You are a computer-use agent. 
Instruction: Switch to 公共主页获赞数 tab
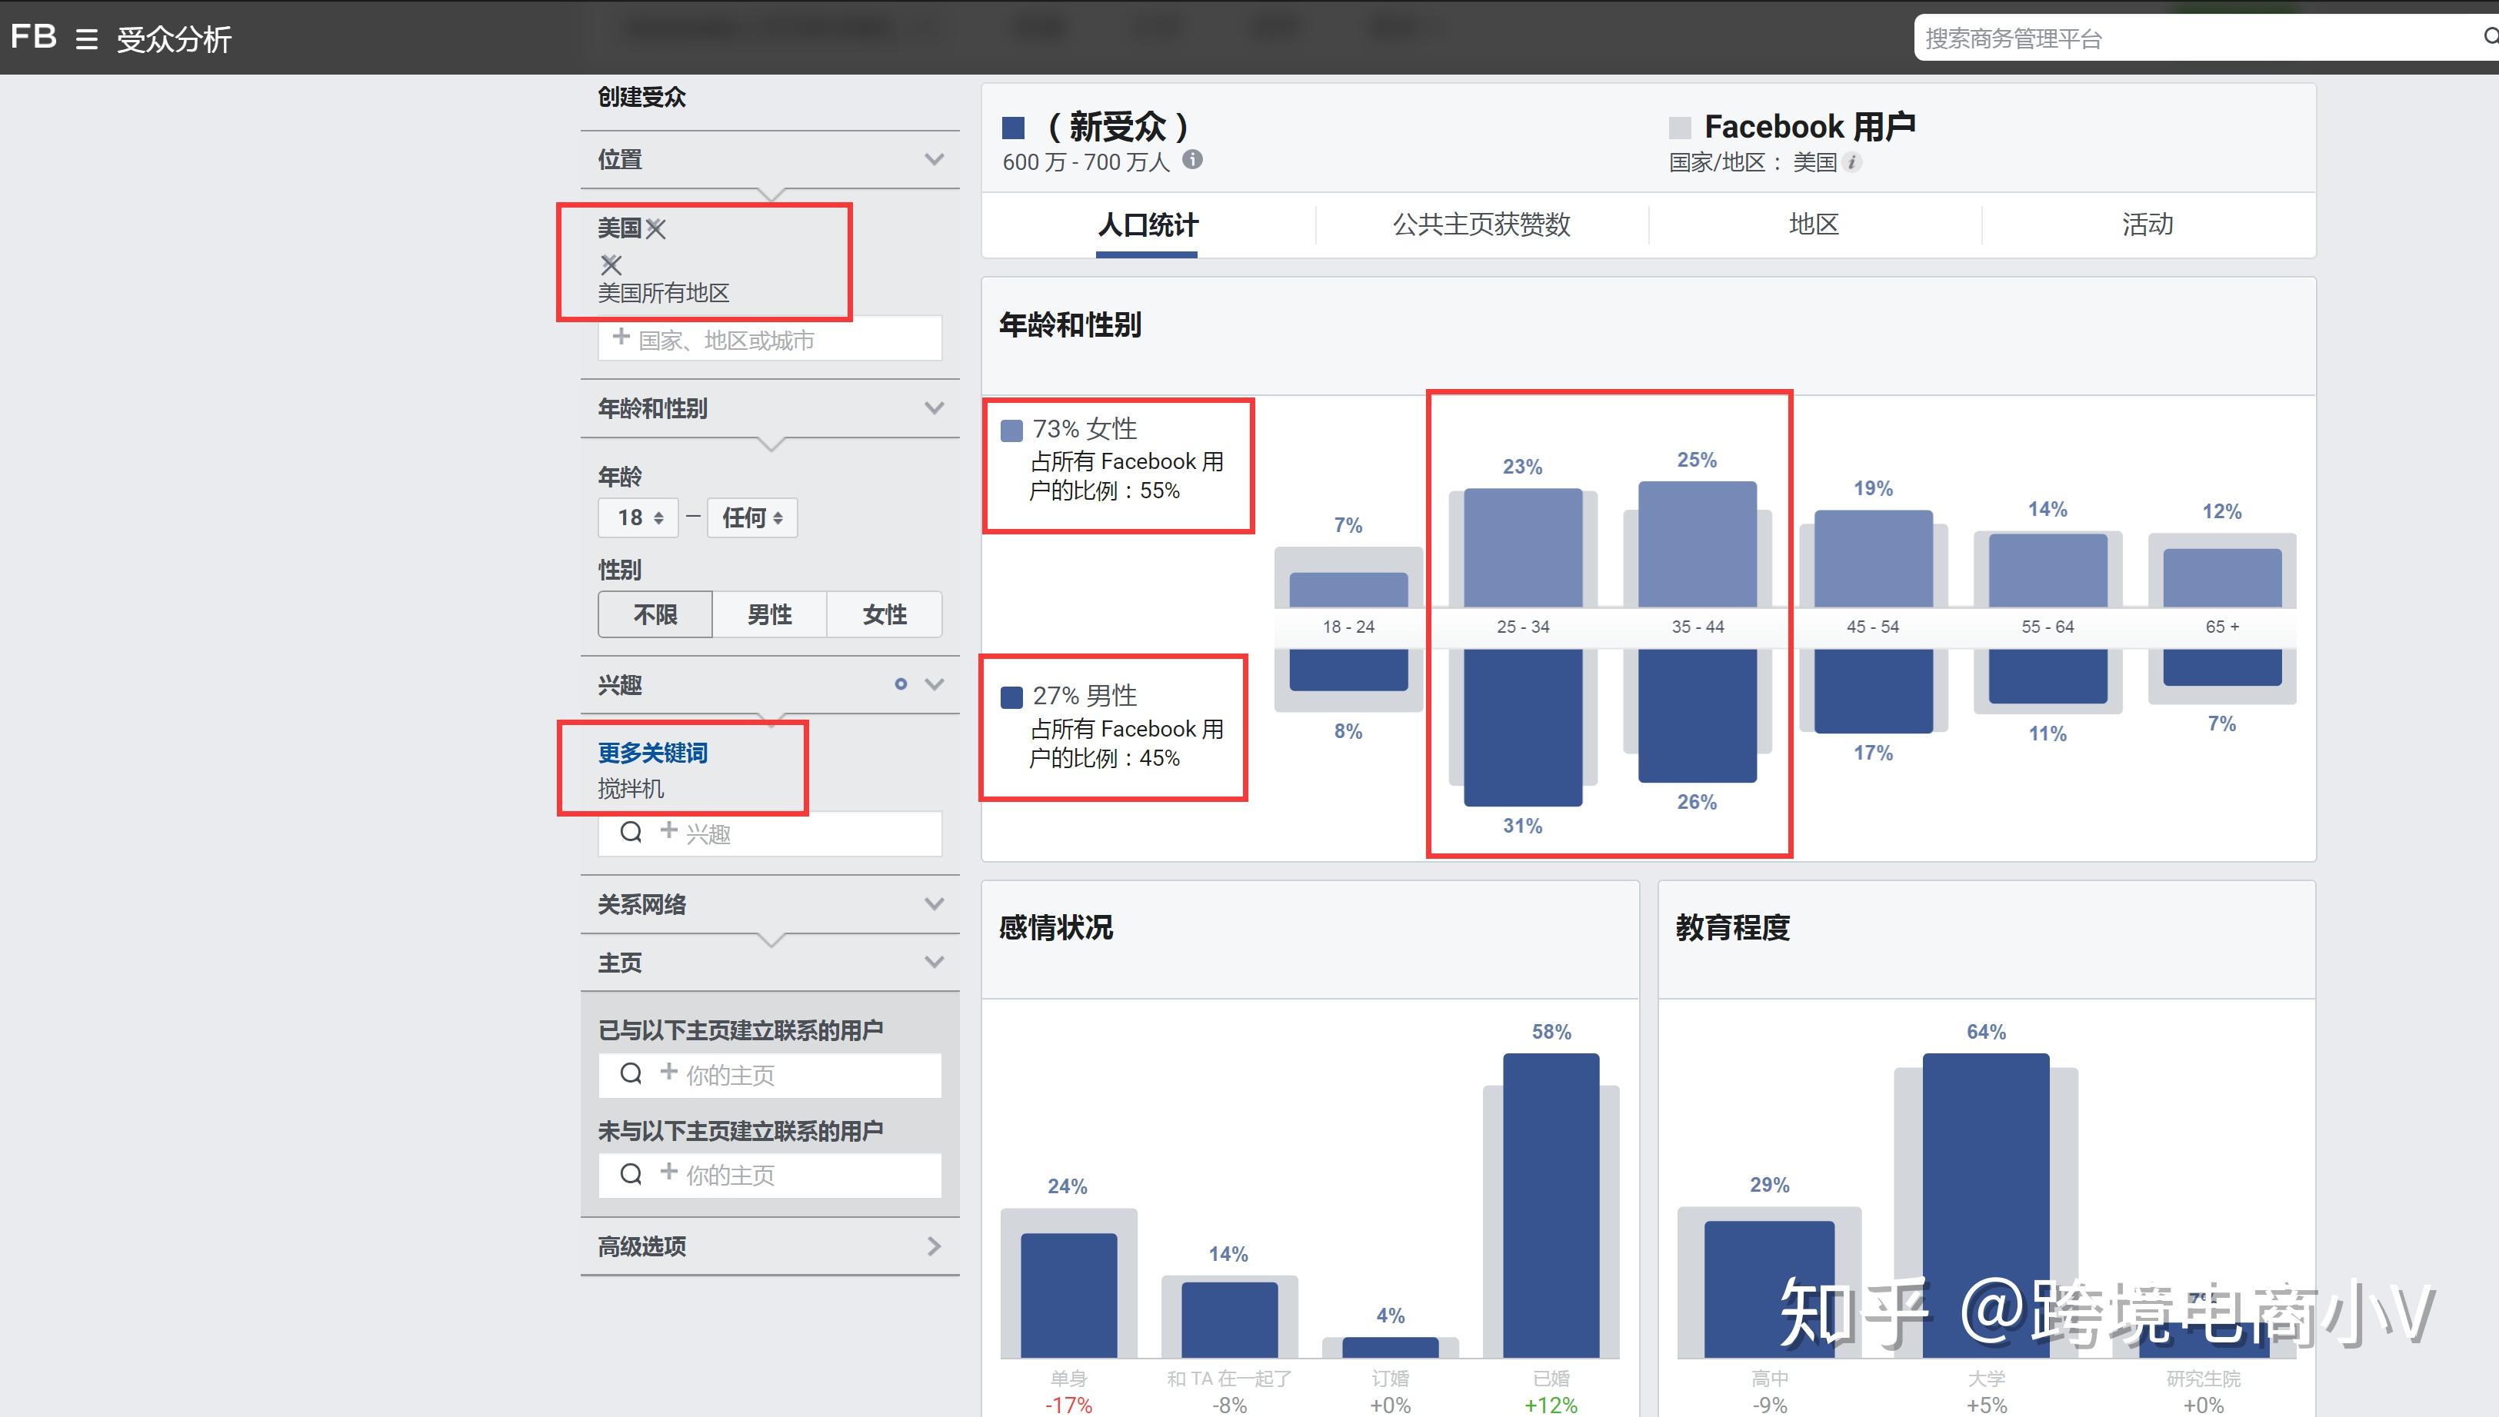click(1481, 225)
